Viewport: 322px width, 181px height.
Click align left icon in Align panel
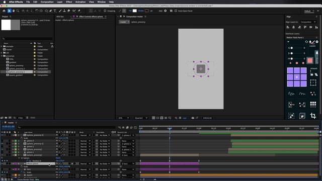(288, 27)
